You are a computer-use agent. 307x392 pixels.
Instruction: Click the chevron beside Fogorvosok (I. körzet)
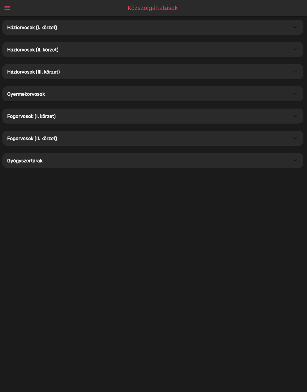coord(295,116)
